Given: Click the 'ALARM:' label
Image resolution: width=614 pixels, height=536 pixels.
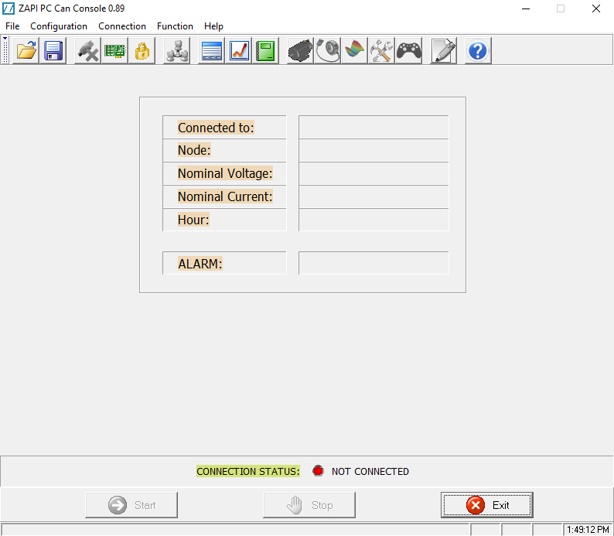Looking at the screenshot, I should 200,264.
